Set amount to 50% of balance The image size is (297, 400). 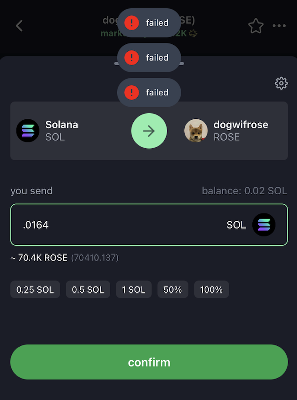coord(172,289)
